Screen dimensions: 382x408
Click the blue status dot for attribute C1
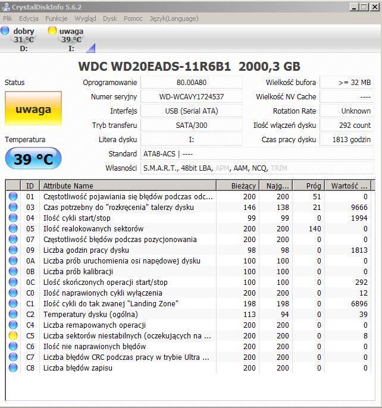pos(13,303)
